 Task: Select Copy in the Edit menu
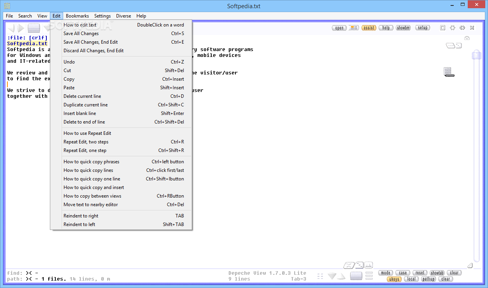(121, 79)
